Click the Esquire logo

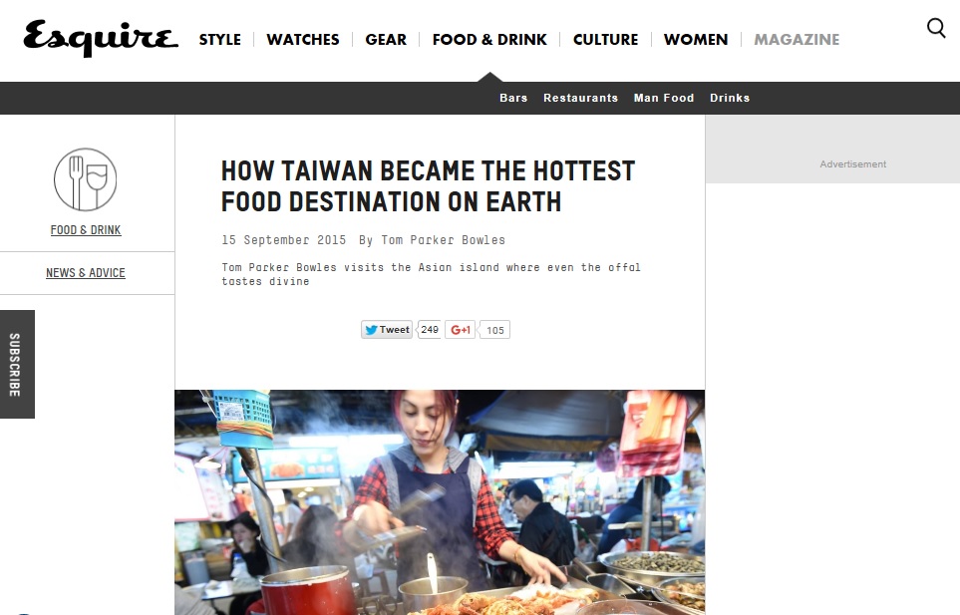click(x=101, y=39)
